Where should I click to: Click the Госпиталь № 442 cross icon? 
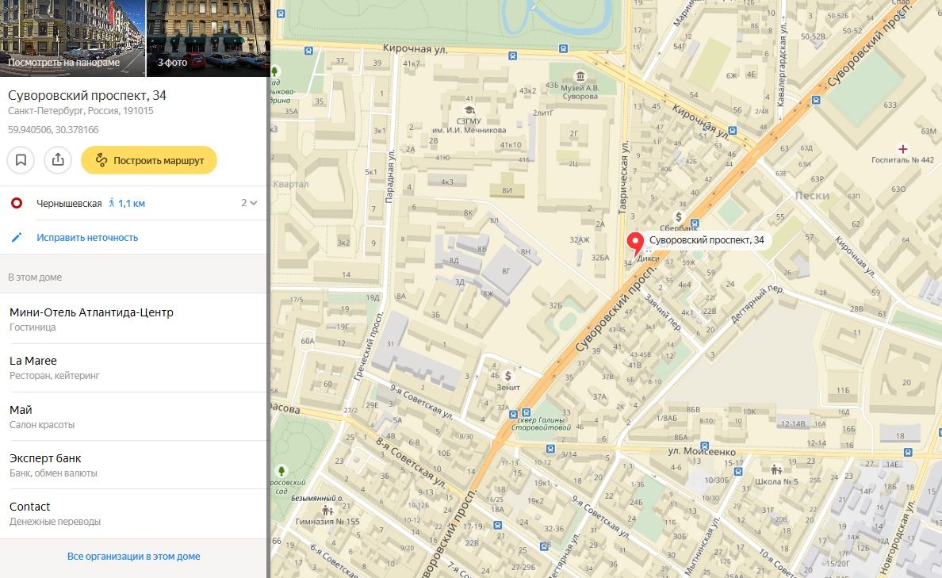click(902, 149)
